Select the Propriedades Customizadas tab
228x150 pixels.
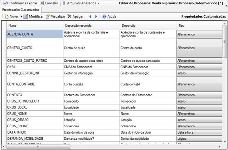(21, 10)
